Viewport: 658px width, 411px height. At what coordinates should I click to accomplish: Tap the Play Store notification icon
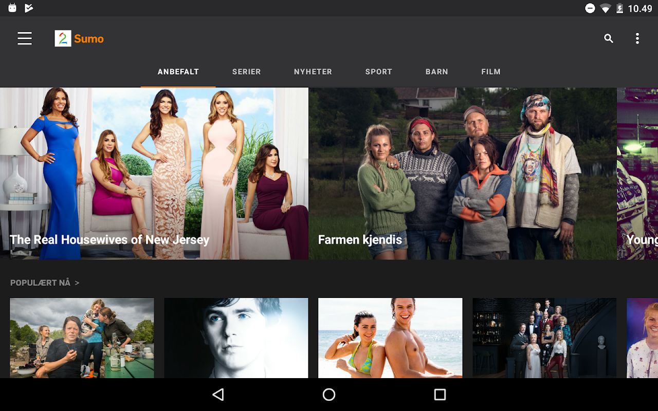coord(29,8)
